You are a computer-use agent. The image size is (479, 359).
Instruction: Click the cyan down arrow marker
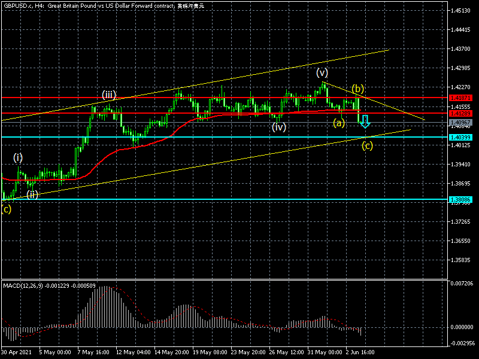pos(365,121)
